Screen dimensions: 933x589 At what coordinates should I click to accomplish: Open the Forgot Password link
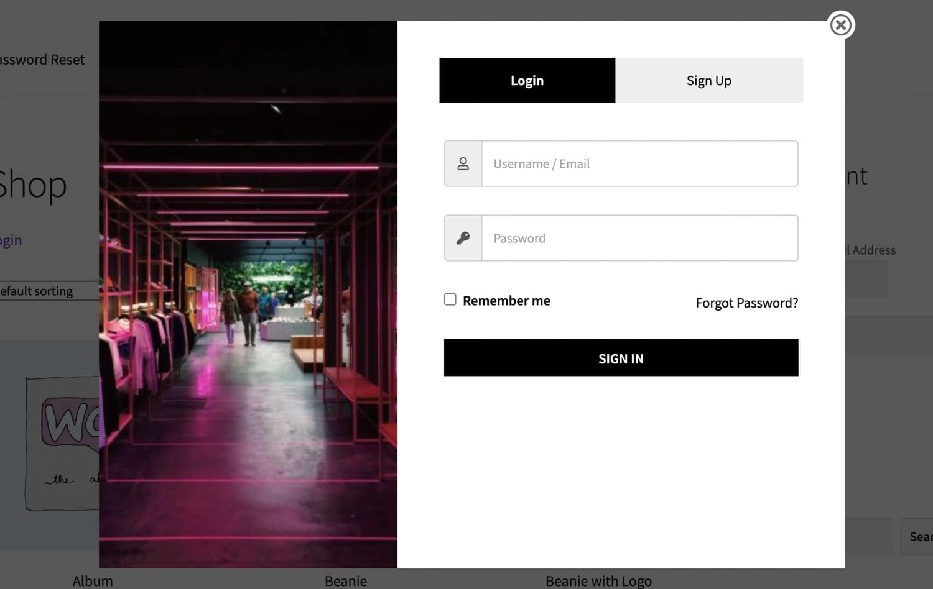click(x=746, y=303)
